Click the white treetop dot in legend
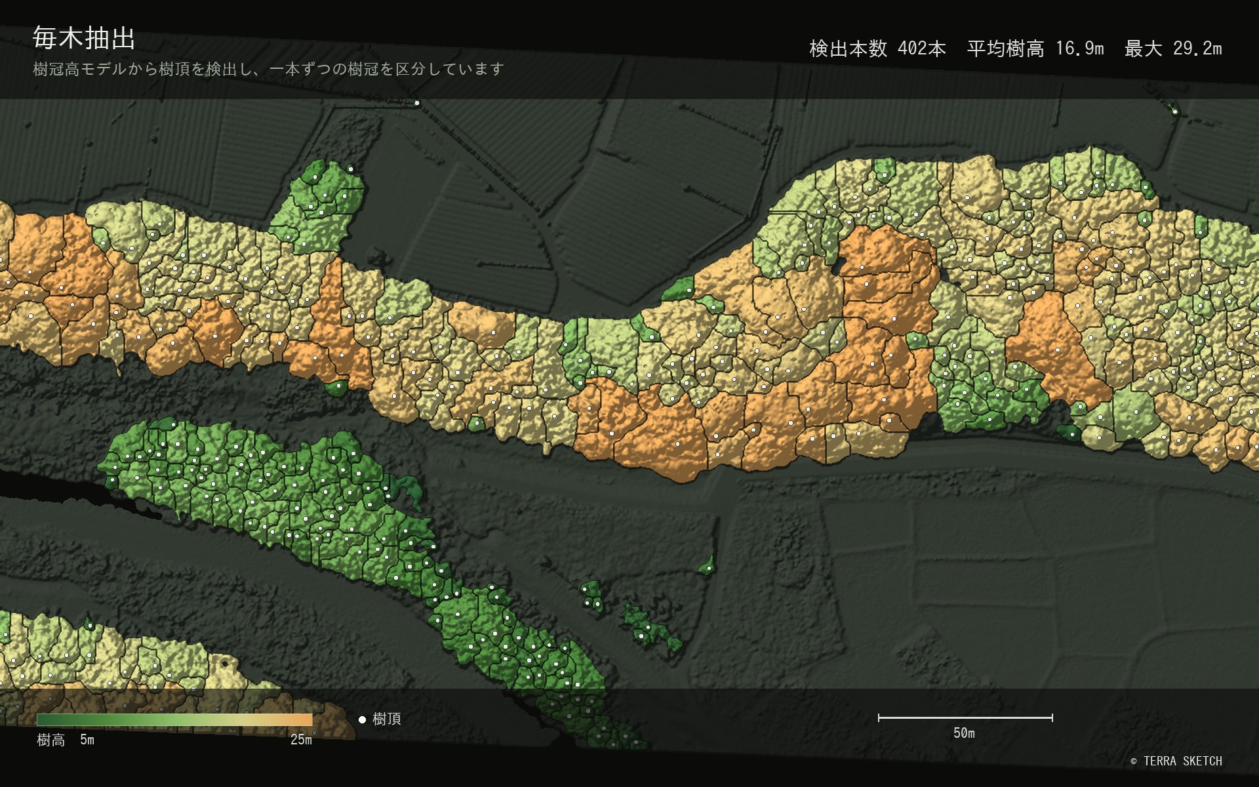This screenshot has height=787, width=1259. [x=362, y=719]
